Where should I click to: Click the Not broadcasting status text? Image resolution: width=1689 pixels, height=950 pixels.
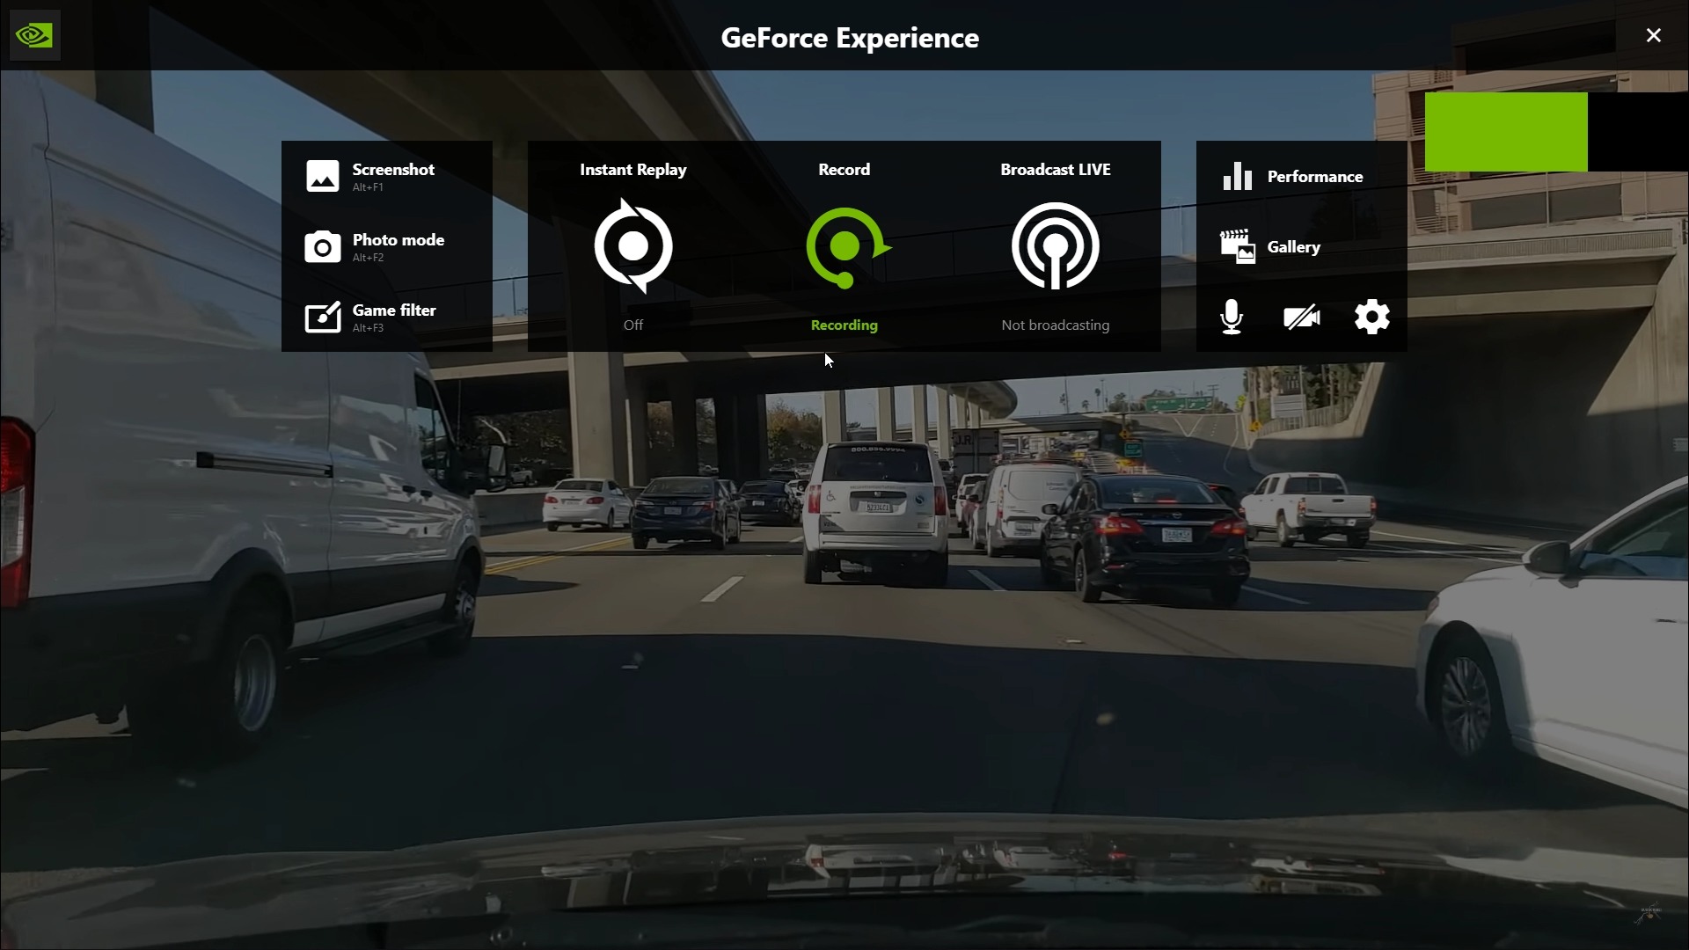click(1055, 325)
